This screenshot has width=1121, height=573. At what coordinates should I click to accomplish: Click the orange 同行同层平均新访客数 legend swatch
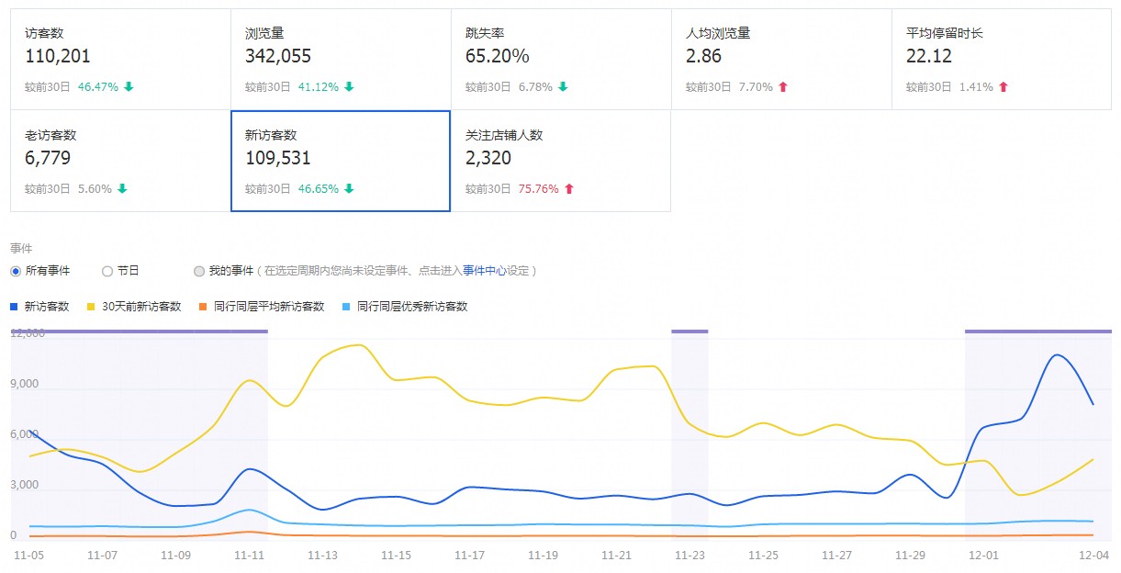(x=203, y=307)
